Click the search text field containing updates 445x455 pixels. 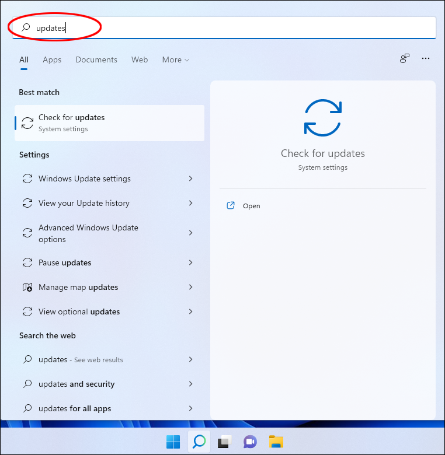tap(224, 28)
